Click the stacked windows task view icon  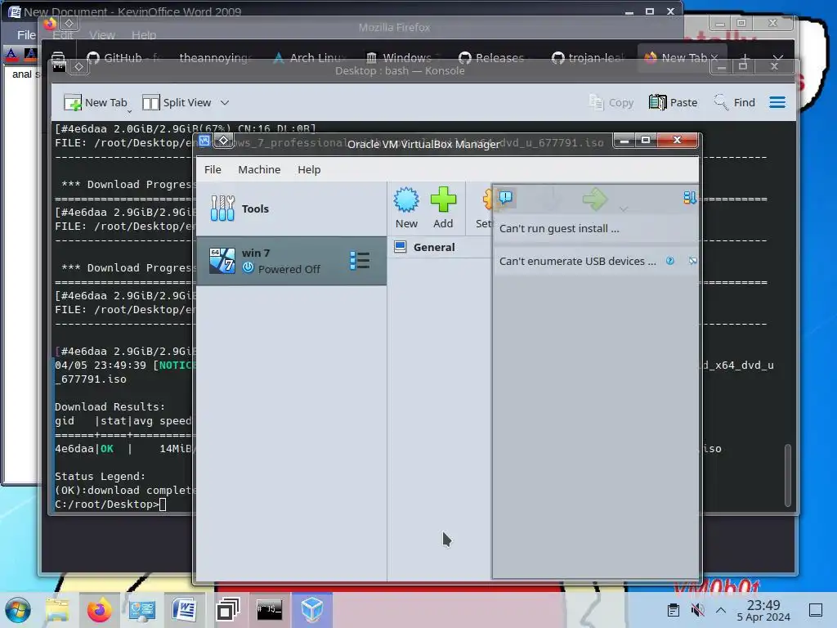point(227,610)
